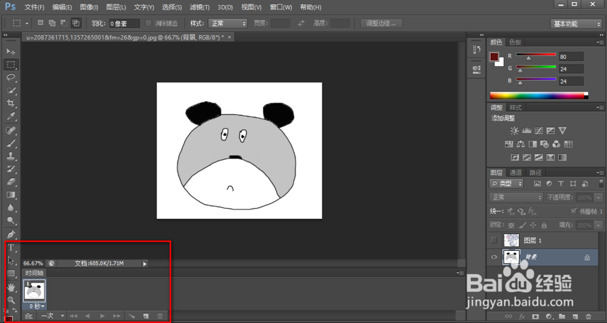This screenshot has width=607, height=323.
Task: Open the tool preset picker arrow
Action: (27, 24)
